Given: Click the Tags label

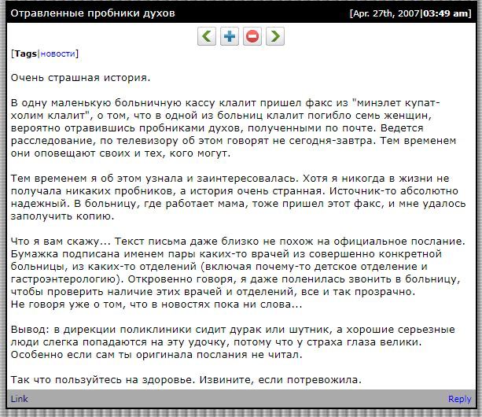Looking at the screenshot, I should point(26,54).
